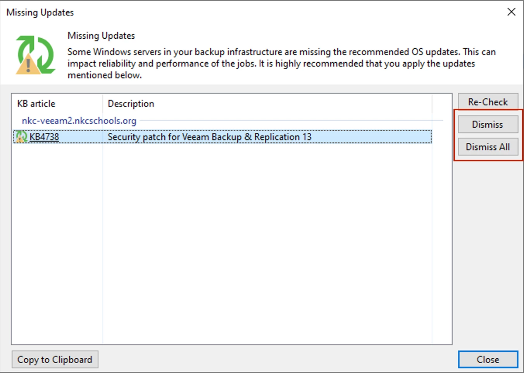Select the nkc-veeam2.nkcschools.org server group

tap(79, 121)
